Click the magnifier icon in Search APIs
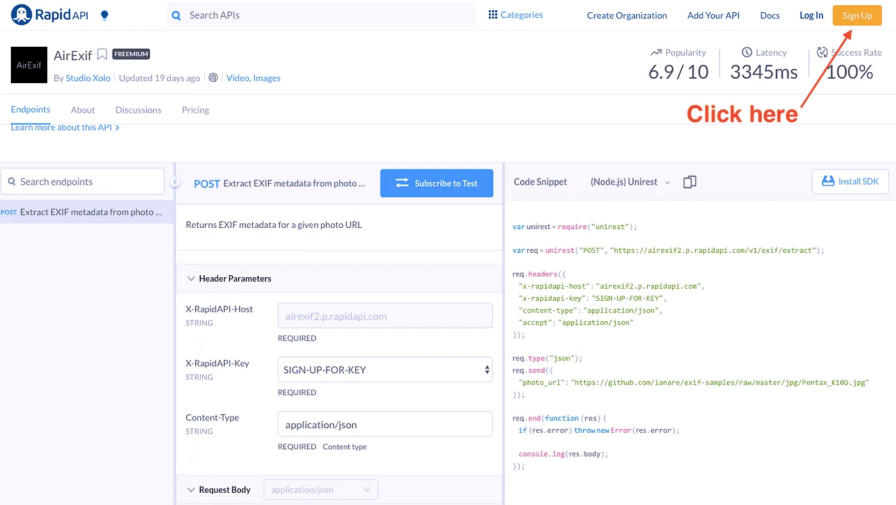 click(x=177, y=15)
